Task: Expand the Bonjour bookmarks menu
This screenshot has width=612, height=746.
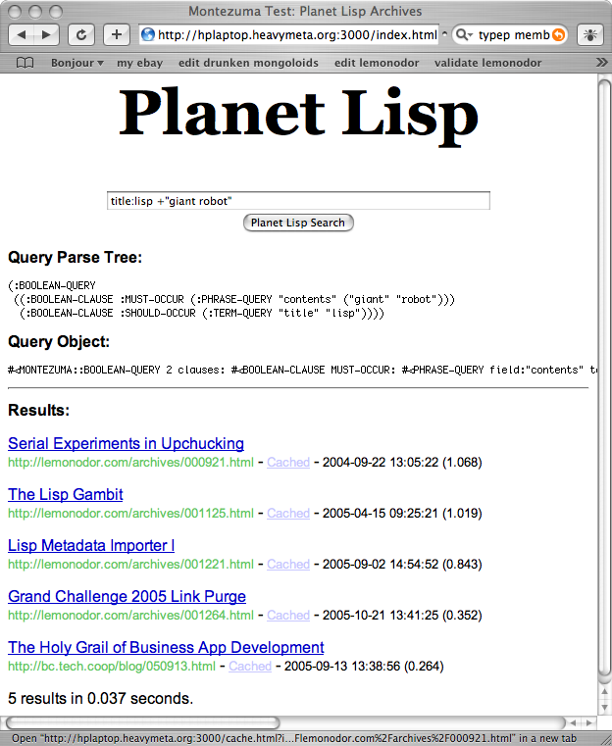Action: coord(77,63)
